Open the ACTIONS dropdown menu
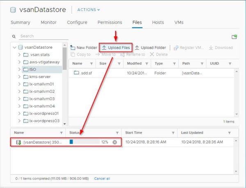Screen dimensions: 246x188 (x=89, y=10)
